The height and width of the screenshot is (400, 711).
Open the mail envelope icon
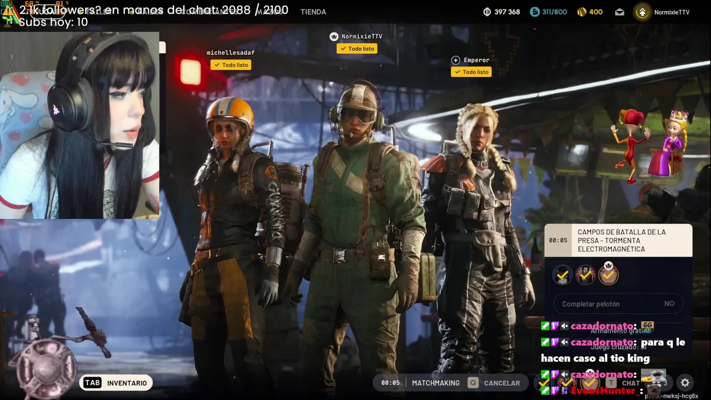pos(619,12)
